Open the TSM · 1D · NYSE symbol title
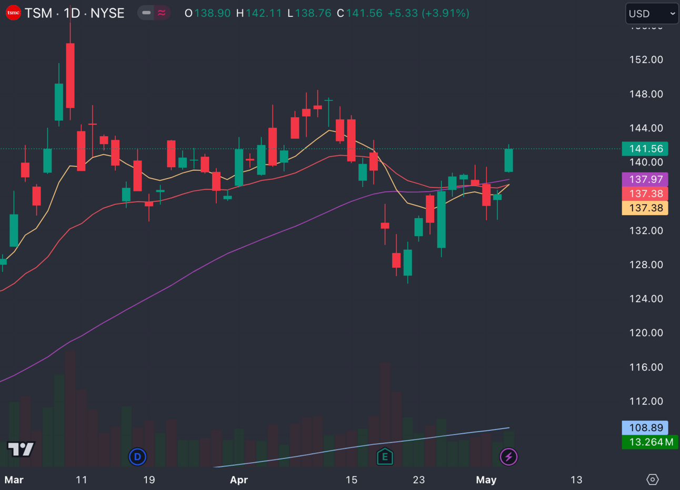This screenshot has height=490, width=680. click(75, 13)
